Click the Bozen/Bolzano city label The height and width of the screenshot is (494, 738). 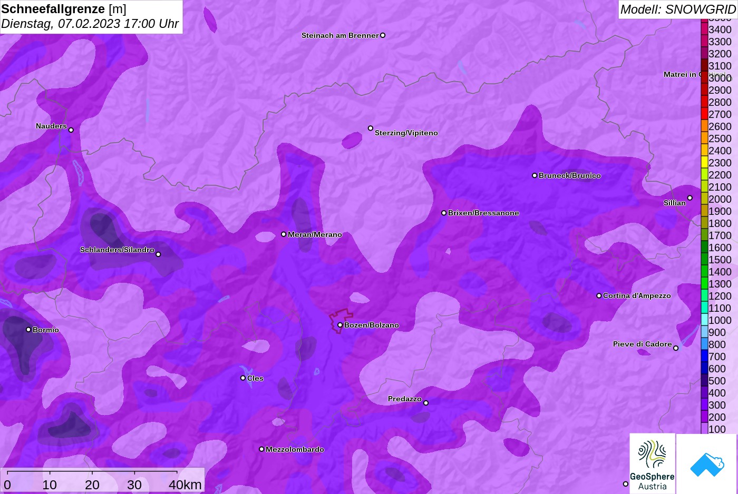(x=372, y=325)
